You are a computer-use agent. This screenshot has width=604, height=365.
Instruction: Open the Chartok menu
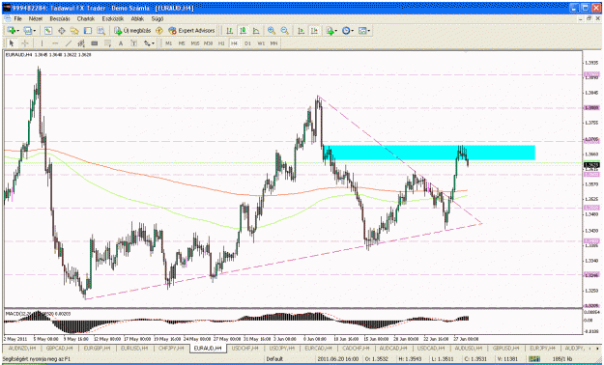(x=85, y=18)
